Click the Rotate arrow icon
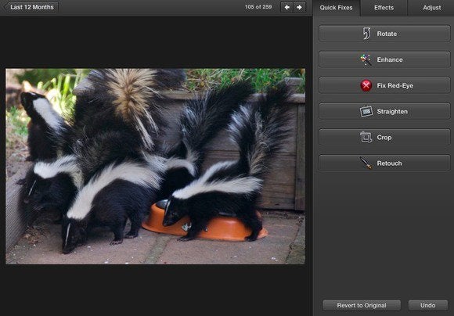 367,34
